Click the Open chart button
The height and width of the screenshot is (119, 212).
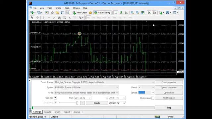click(169, 93)
